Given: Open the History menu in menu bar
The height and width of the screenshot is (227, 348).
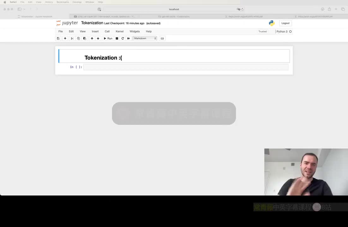Looking at the screenshot, I should [49, 2].
